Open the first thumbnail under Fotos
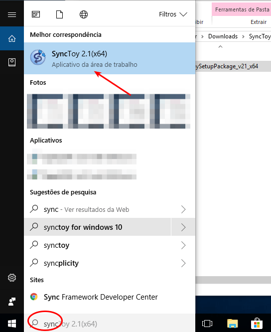This screenshot has width=271, height=332. [x=48, y=111]
